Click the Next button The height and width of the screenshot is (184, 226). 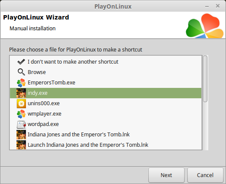(x=166, y=175)
